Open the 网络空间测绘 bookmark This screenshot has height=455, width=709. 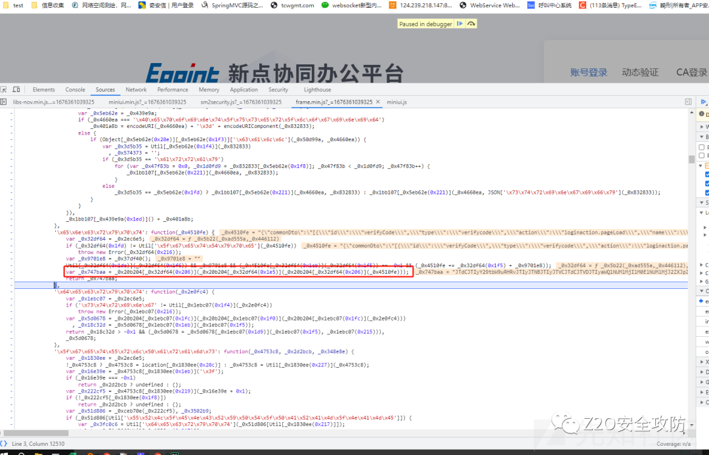(101, 5)
